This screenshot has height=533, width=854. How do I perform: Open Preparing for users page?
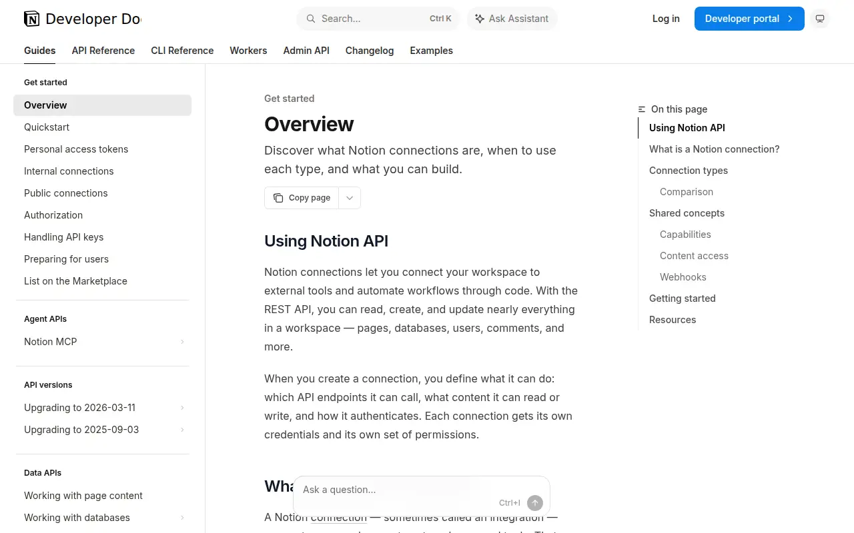click(102, 259)
